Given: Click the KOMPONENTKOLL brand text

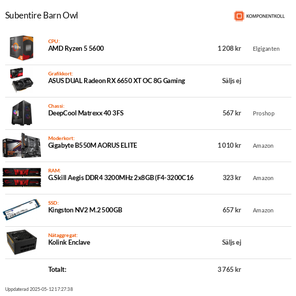Looking at the screenshot, I should tap(265, 16).
